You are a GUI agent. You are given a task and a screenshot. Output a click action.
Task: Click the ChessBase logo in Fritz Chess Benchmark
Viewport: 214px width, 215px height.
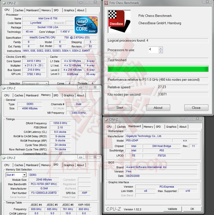pyautogui.click(x=119, y=22)
